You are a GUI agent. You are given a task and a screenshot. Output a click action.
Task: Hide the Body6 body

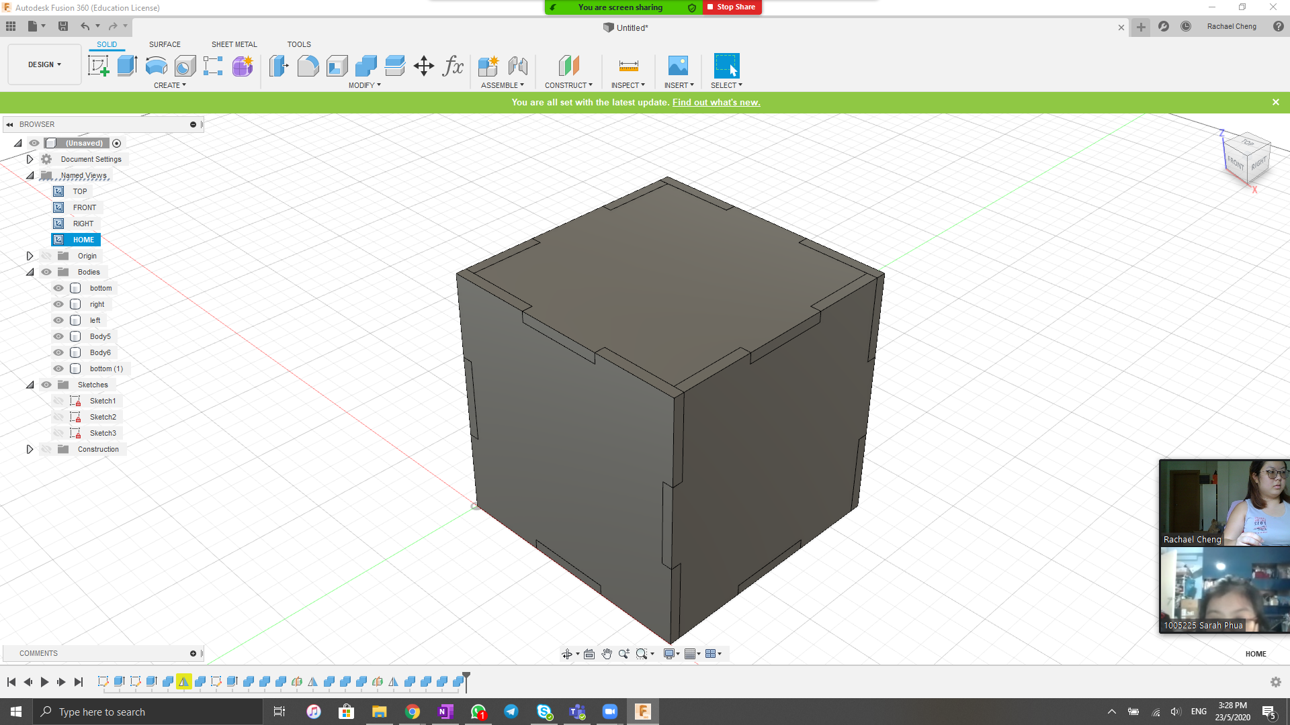coord(58,352)
